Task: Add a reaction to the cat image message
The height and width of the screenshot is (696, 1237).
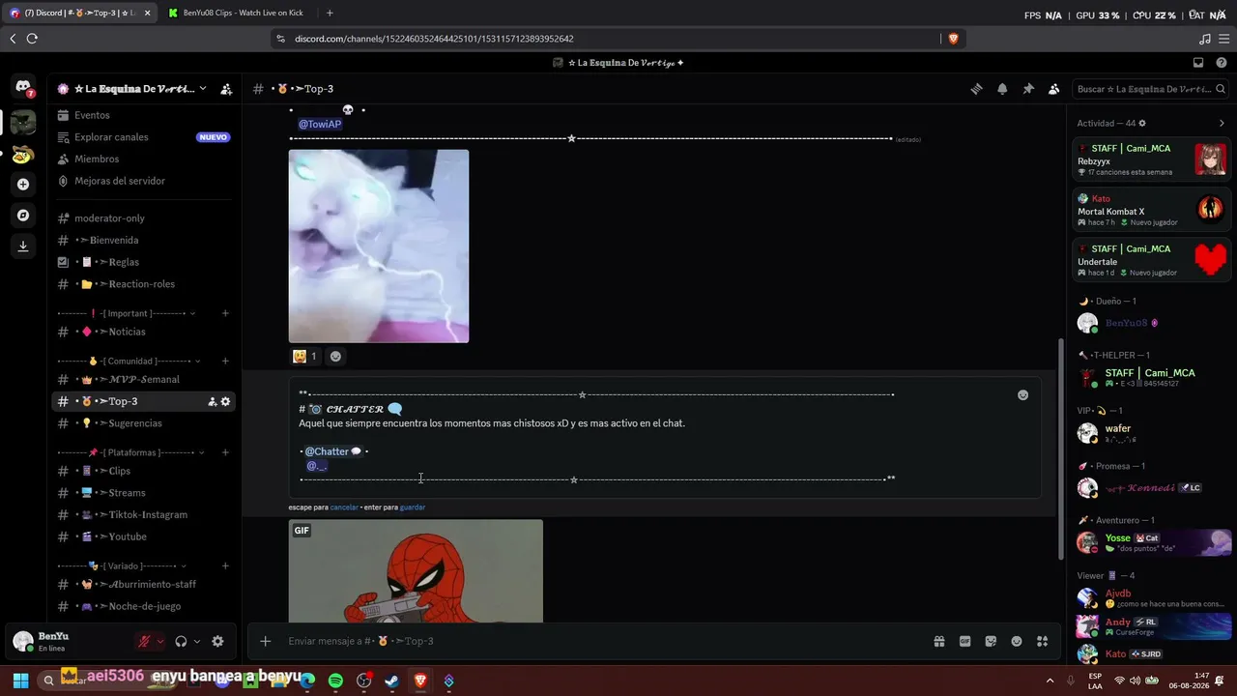Action: (x=335, y=356)
